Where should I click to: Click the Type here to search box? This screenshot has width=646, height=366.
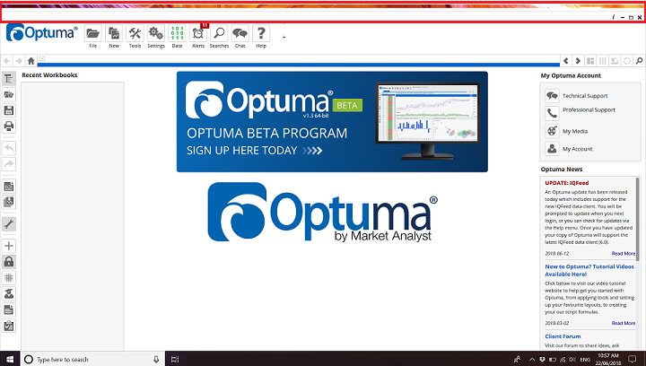coord(92,359)
